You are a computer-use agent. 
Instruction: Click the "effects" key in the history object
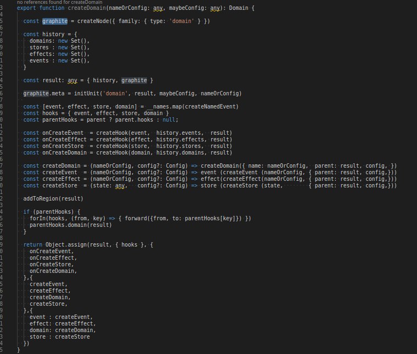(41, 54)
